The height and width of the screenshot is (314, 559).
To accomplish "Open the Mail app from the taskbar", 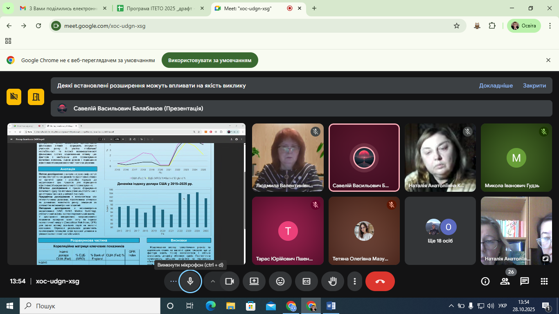I will click(271, 306).
